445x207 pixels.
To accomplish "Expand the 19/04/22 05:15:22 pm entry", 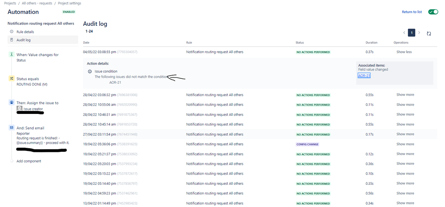I will click(x=405, y=174).
